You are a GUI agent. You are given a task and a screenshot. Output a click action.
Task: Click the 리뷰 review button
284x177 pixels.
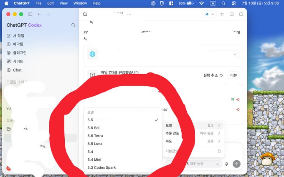pyautogui.click(x=233, y=75)
